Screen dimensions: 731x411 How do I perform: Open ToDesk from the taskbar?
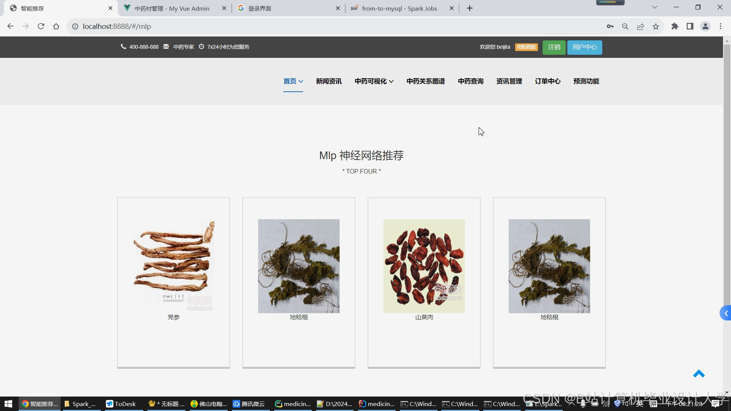[x=121, y=404]
